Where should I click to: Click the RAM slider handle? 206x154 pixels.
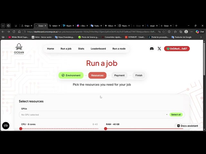[106, 129]
